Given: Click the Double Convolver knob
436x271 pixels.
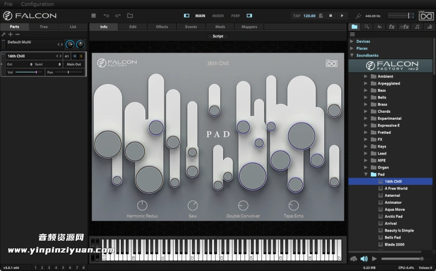Looking at the screenshot, I should tap(243, 205).
